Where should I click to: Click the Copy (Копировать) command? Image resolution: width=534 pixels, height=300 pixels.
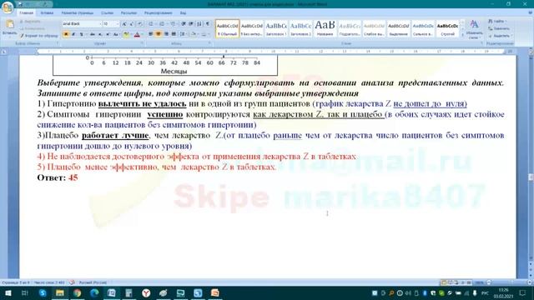32,28
